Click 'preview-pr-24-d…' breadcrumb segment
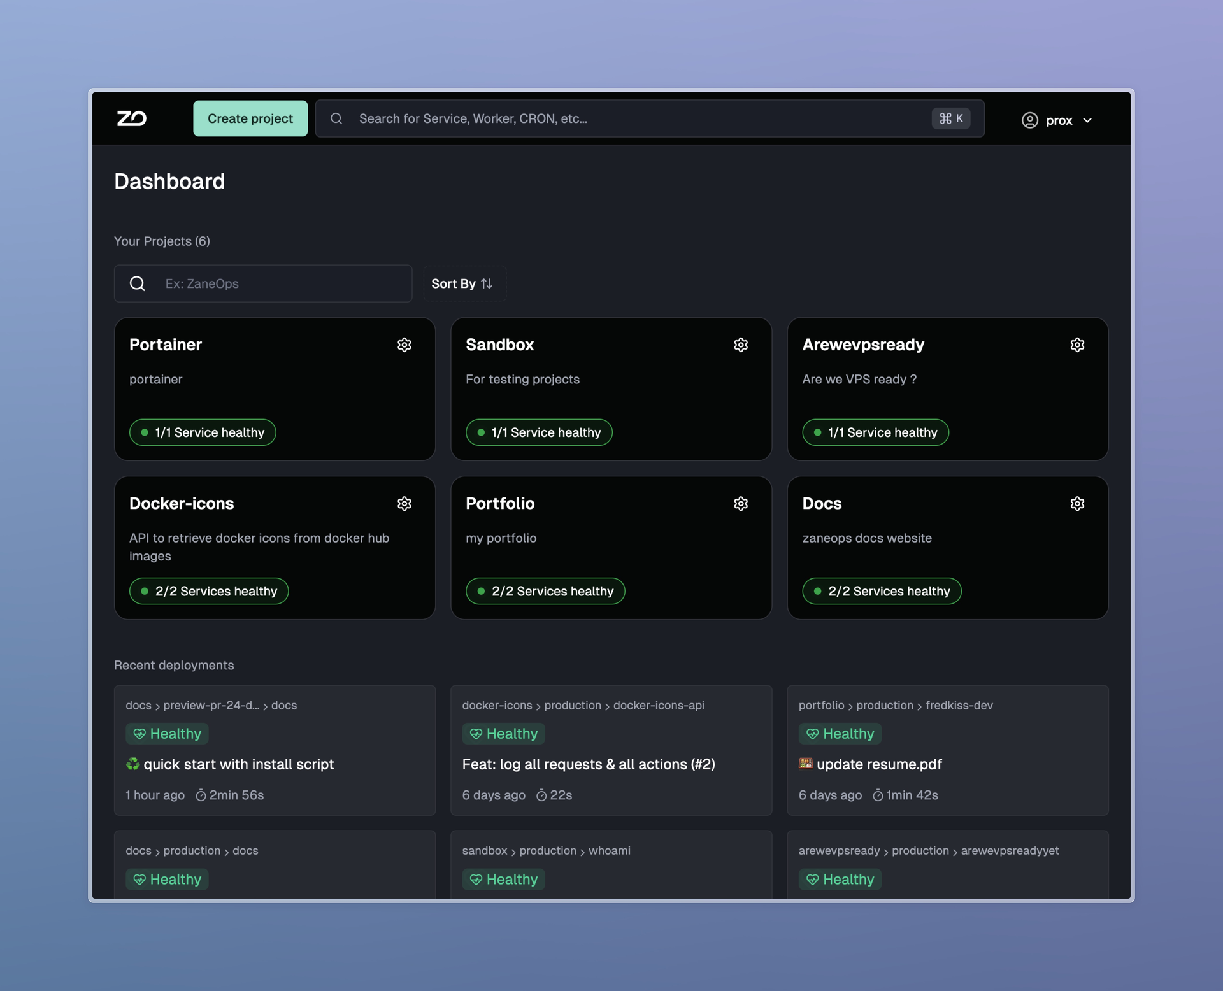The height and width of the screenshot is (991, 1223). [x=211, y=705]
